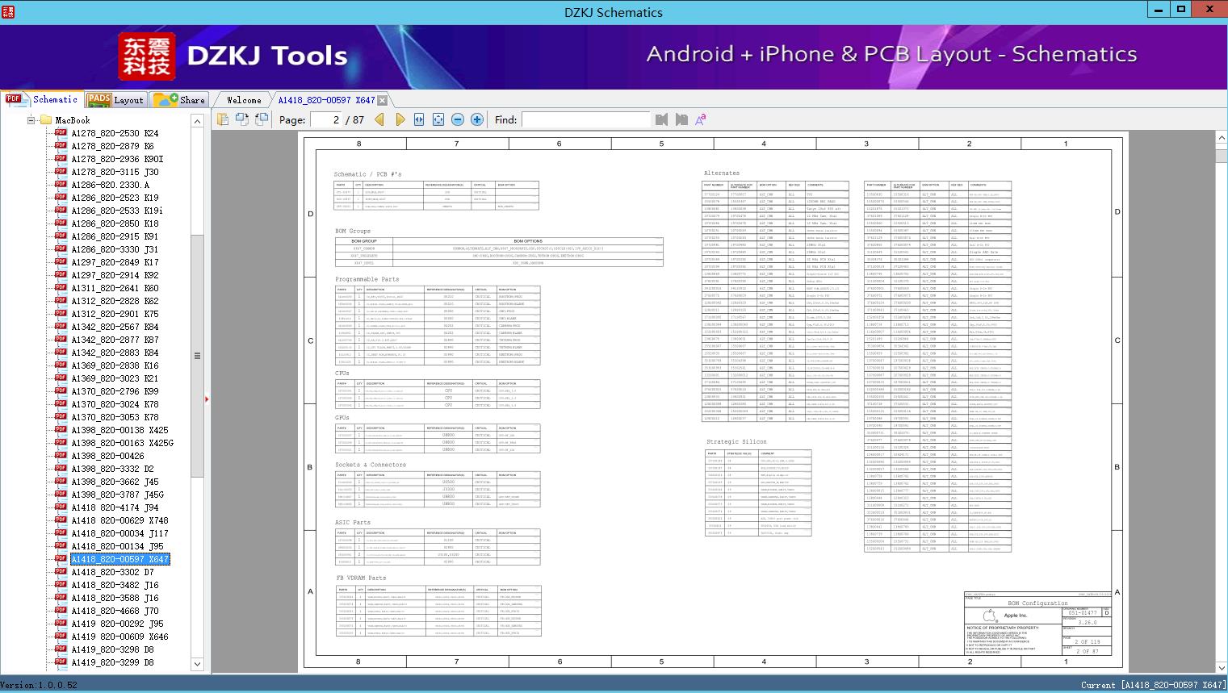Screen dimensions: 1228x693
Task: Open A1342_820-2877 K87 schematic
Action: tap(115, 340)
